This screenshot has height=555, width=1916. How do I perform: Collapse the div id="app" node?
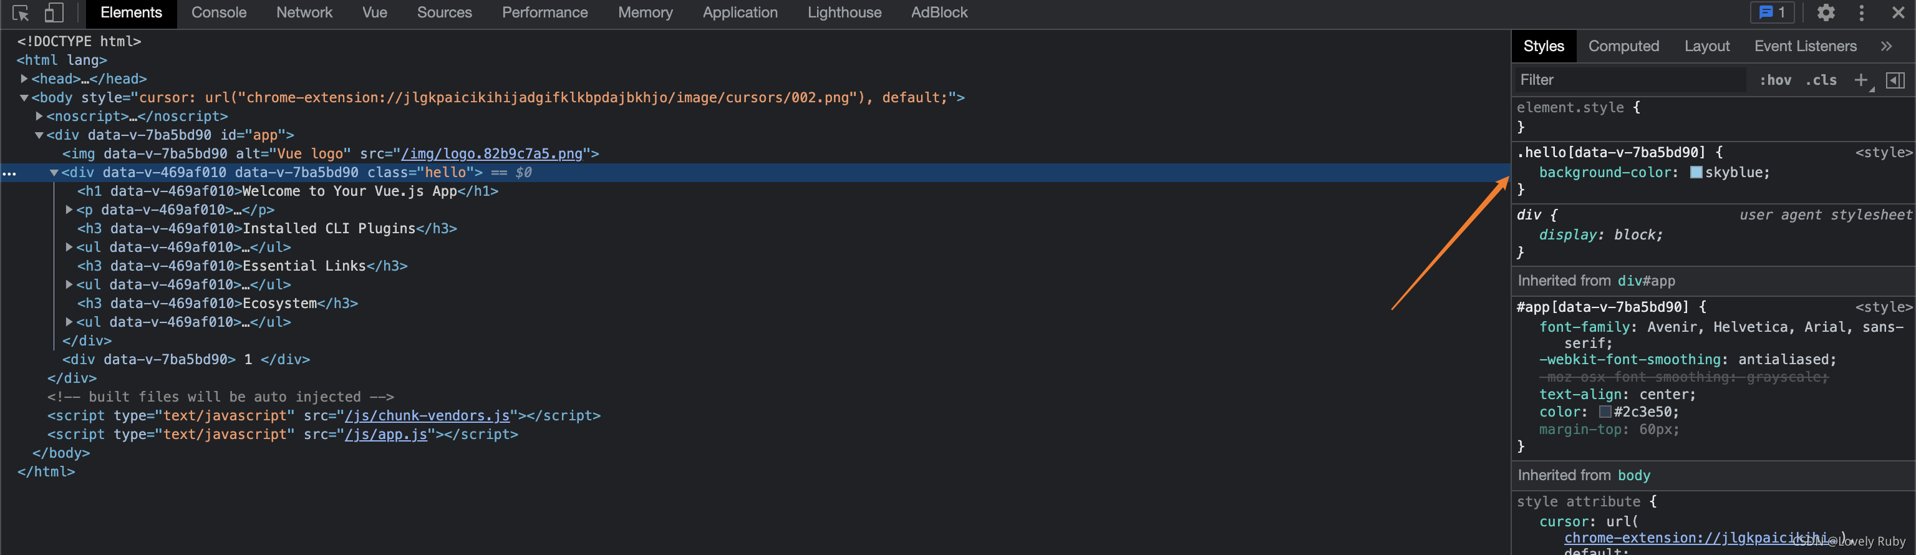coord(39,135)
